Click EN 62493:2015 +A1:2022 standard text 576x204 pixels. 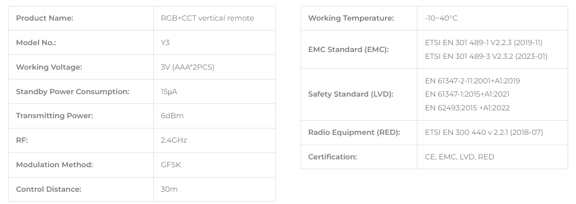[467, 108]
